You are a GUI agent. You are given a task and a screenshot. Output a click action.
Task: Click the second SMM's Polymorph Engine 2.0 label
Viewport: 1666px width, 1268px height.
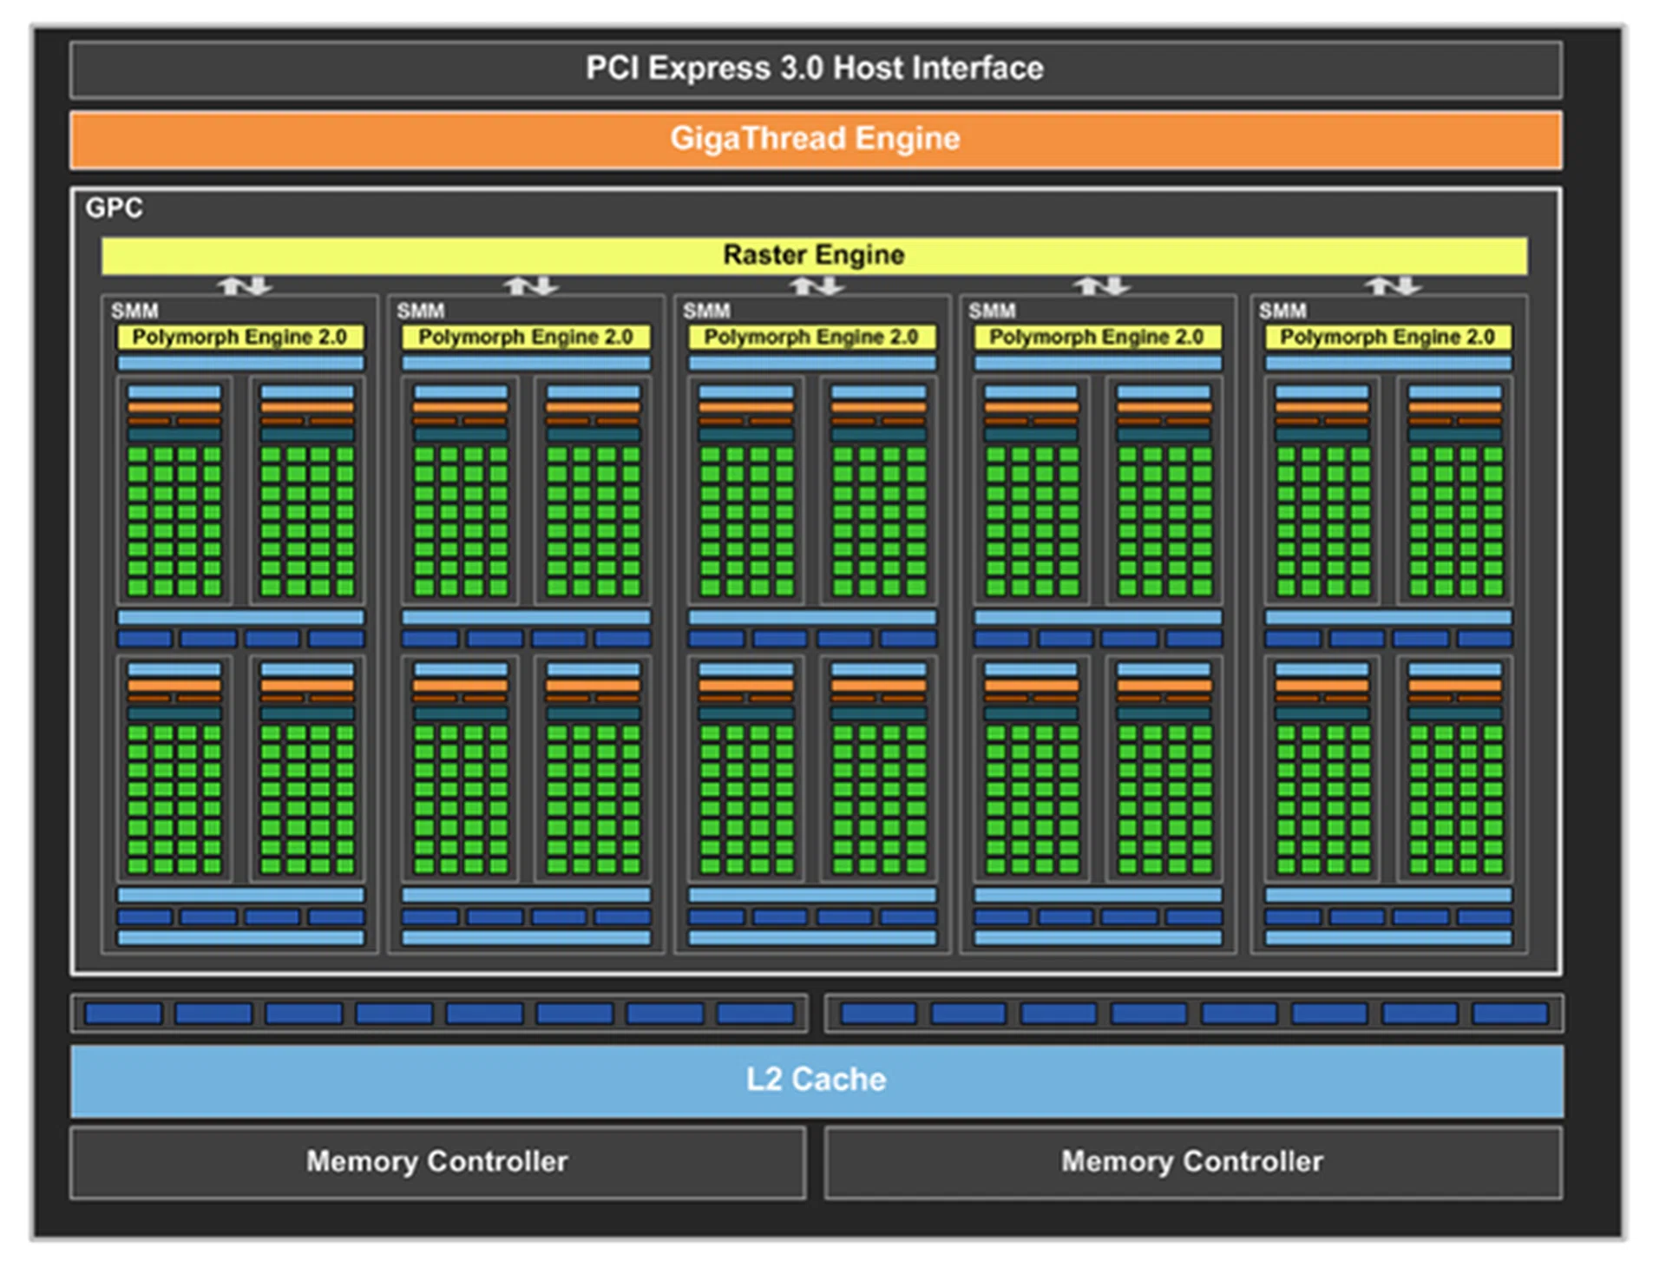point(526,337)
